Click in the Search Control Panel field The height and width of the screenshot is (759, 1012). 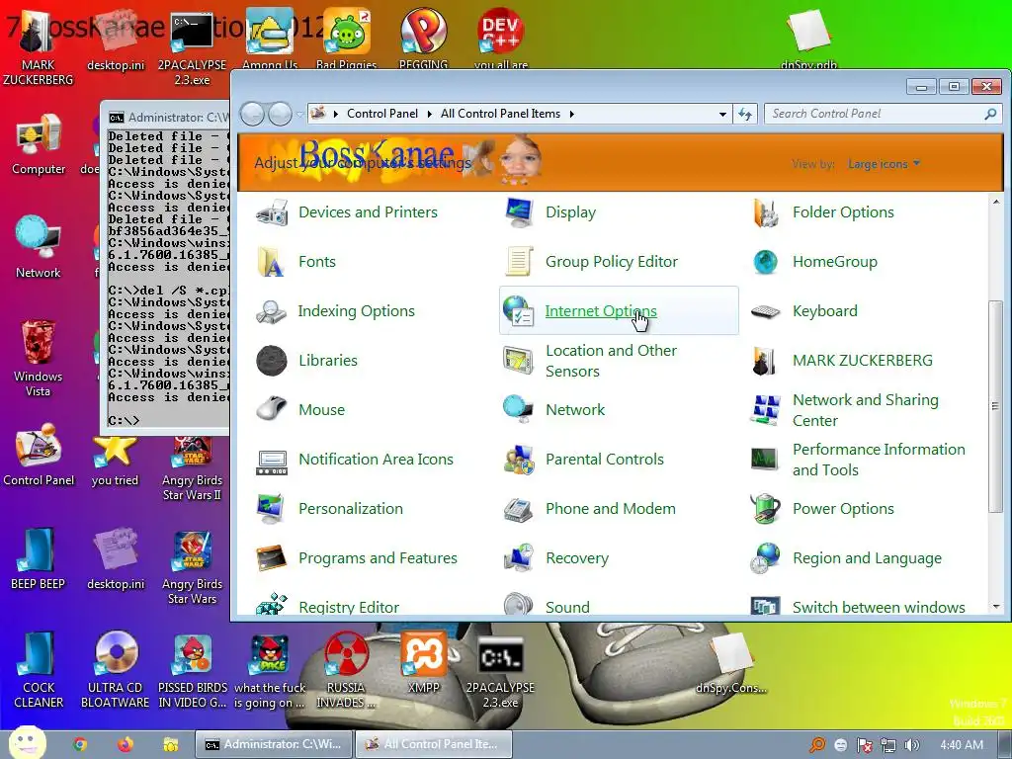click(x=884, y=115)
